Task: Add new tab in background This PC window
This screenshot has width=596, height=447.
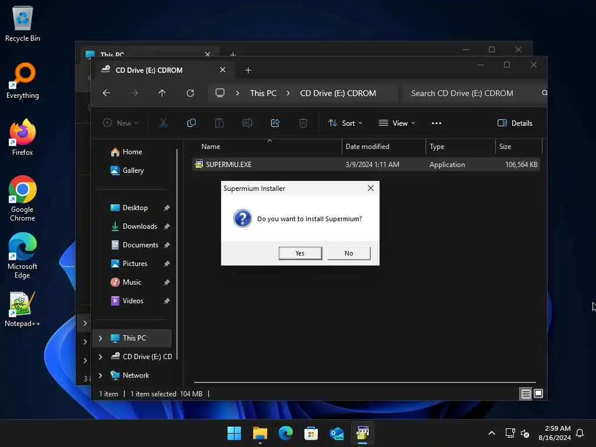Action: tap(233, 54)
